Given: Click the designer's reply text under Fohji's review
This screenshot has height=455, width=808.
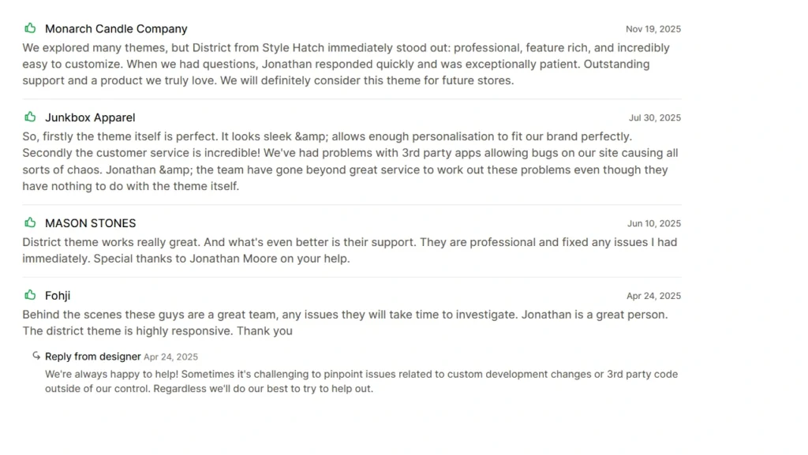Looking at the screenshot, I should click(361, 381).
